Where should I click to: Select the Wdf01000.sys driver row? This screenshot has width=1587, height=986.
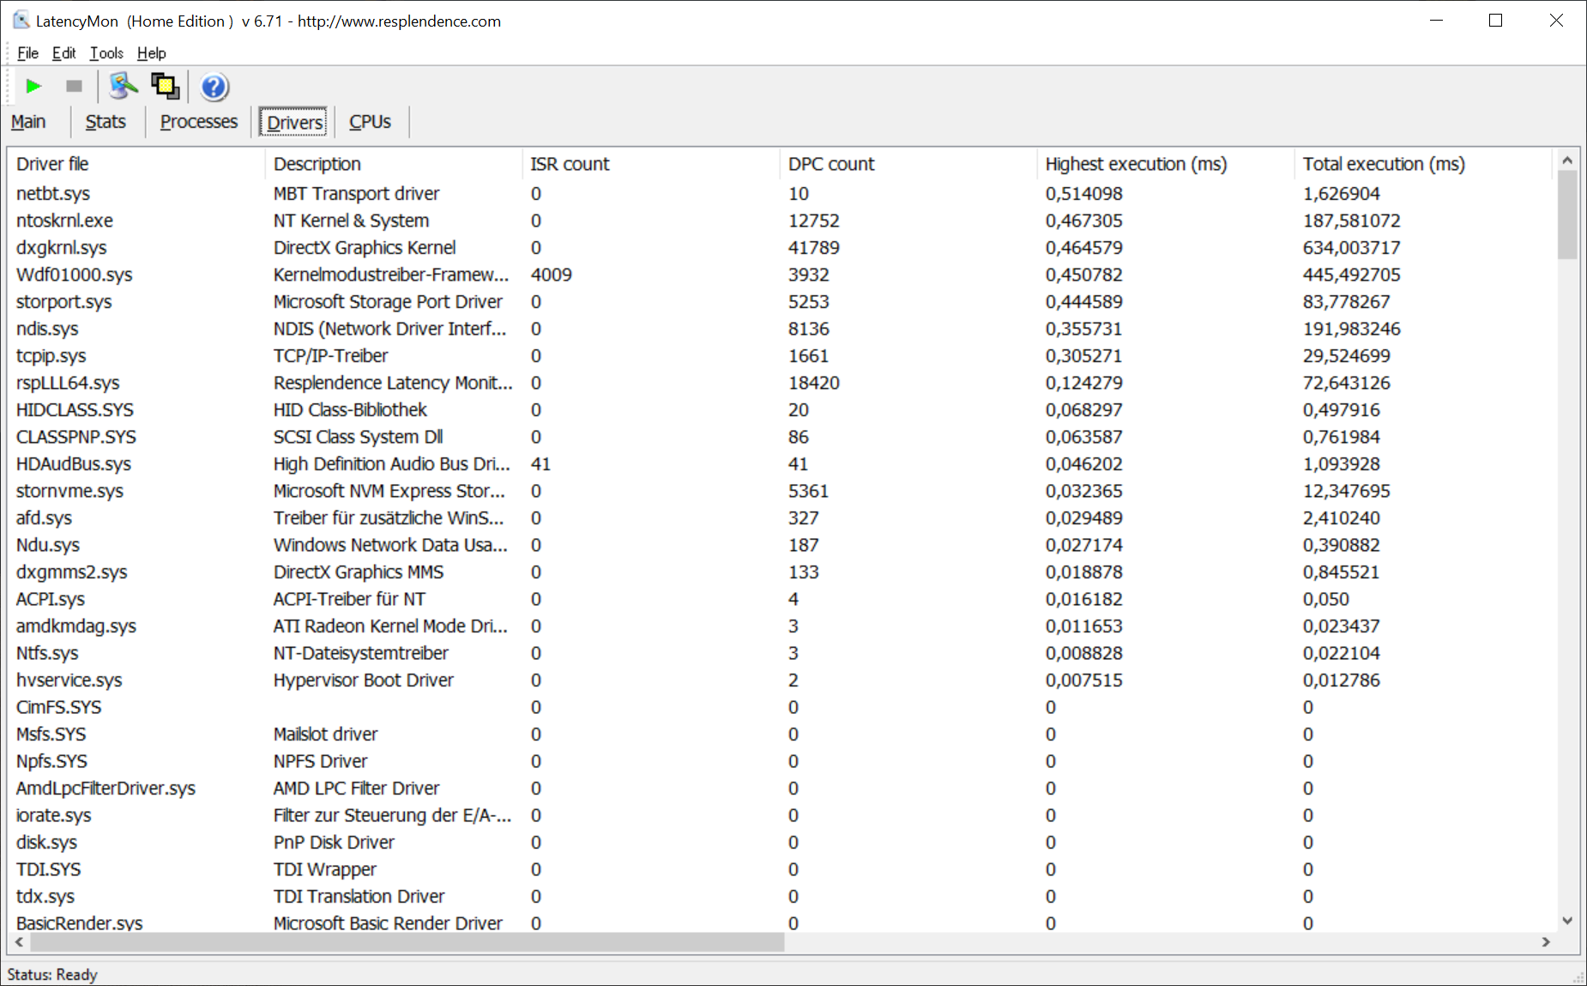click(x=782, y=275)
